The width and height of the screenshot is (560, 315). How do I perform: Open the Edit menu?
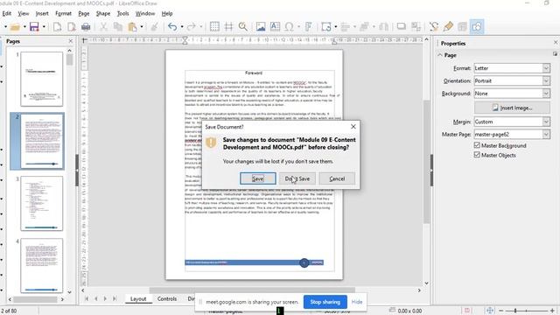(7, 14)
